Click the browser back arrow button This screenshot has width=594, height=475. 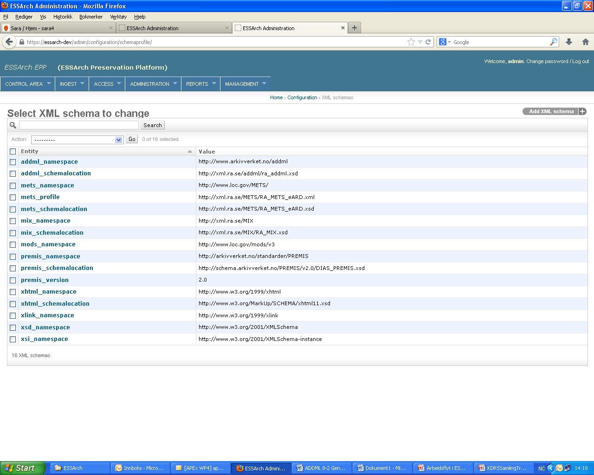coord(9,42)
